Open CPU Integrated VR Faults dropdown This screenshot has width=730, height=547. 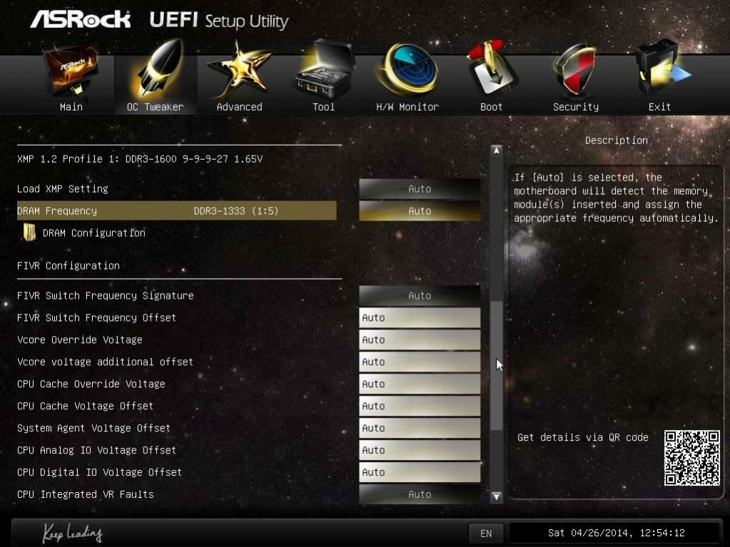pos(420,494)
